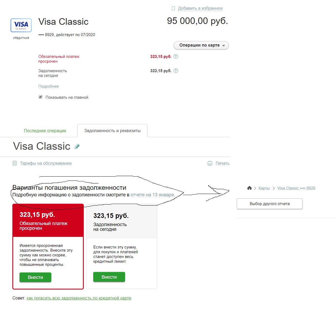Select the Задолженность и реквизиты tab
The width and height of the screenshot is (336, 314).
coord(112,131)
